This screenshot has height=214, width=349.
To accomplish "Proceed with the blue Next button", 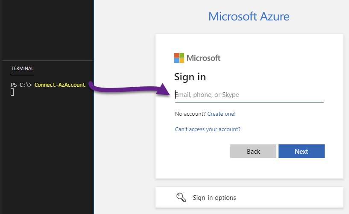I will point(301,151).
